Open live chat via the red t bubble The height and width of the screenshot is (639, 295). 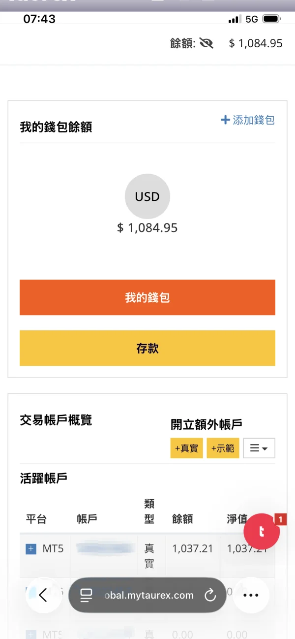262,531
